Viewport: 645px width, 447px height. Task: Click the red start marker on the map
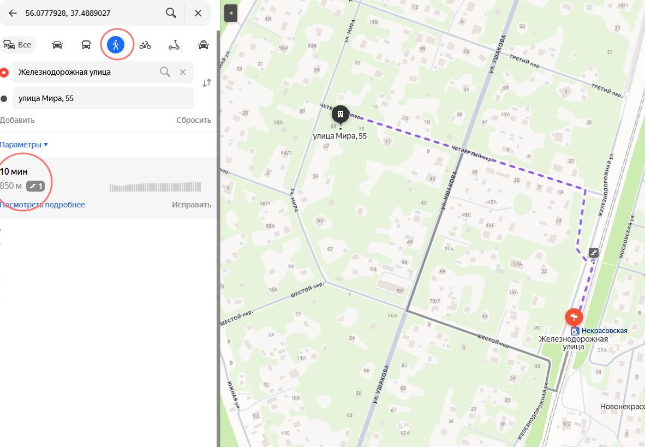click(574, 317)
